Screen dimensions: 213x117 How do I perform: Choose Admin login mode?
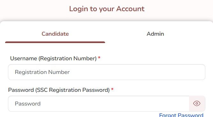[x=155, y=34]
